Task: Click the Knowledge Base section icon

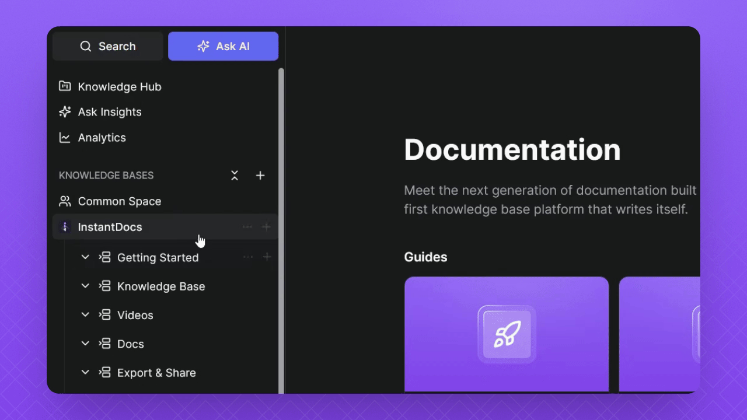Action: point(105,286)
